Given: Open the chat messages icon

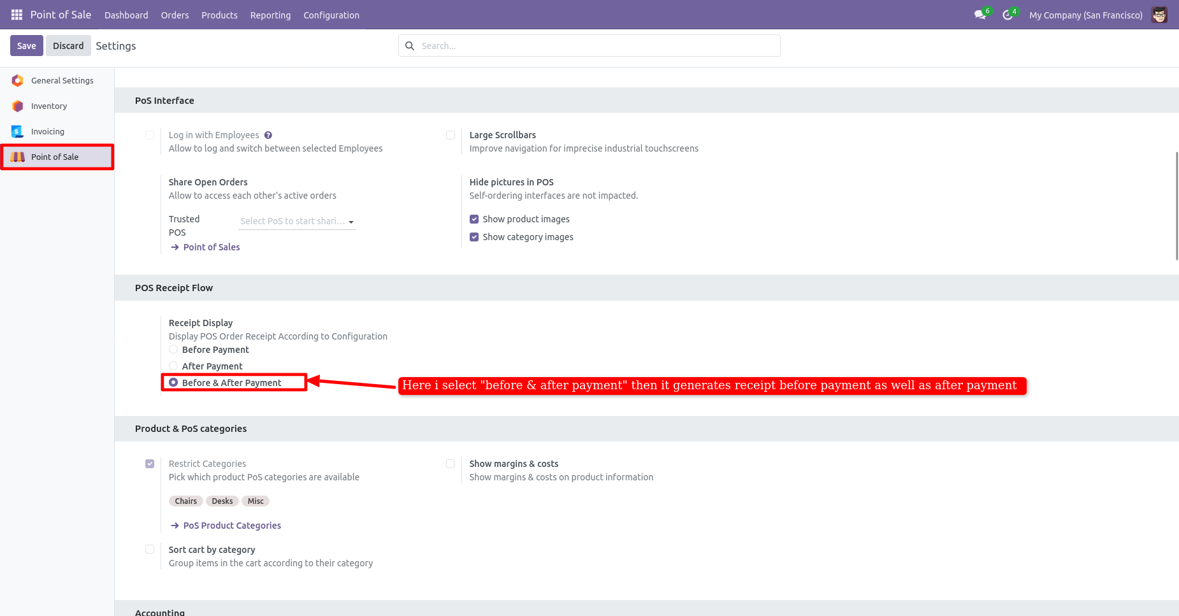Looking at the screenshot, I should (980, 15).
